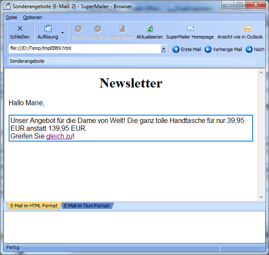Click the Abbrechen stop icon
The width and height of the screenshot is (269, 255).
pyautogui.click(x=122, y=29)
